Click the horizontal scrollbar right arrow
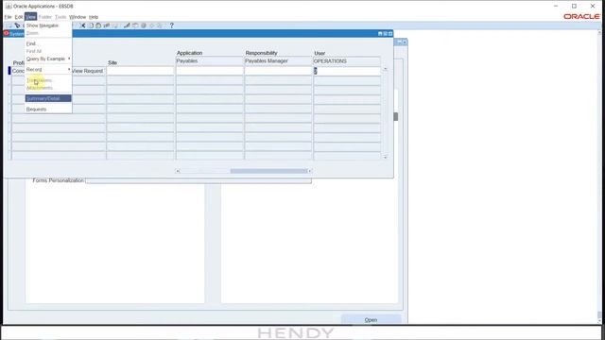605x340 pixels. 309,171
